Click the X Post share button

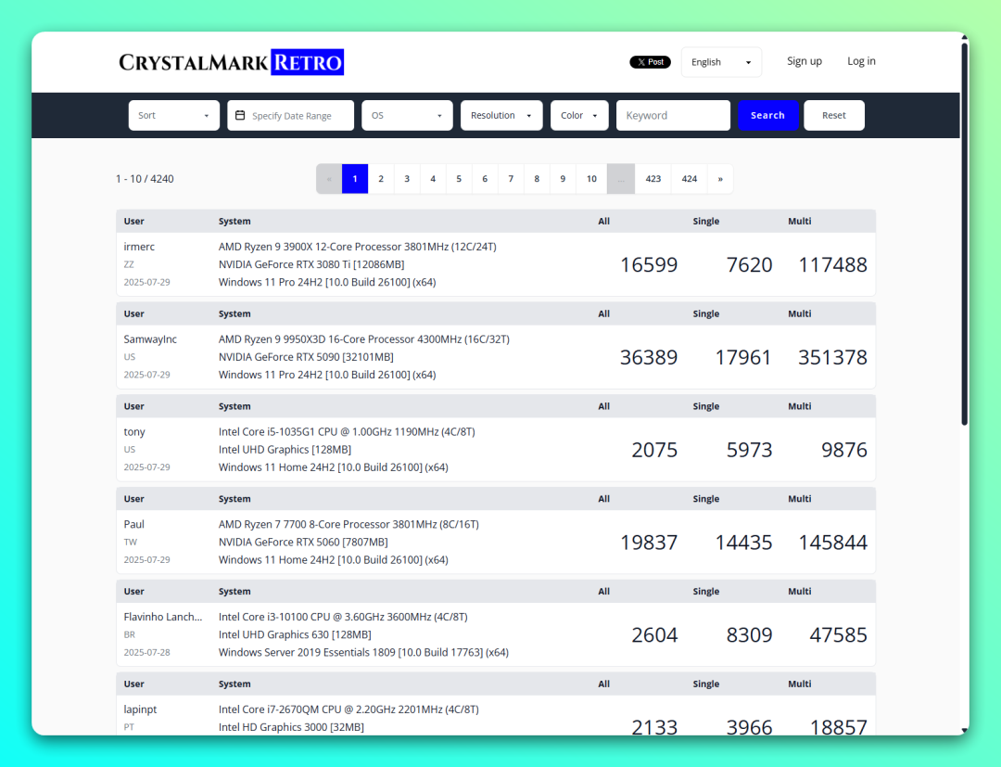[x=650, y=62]
